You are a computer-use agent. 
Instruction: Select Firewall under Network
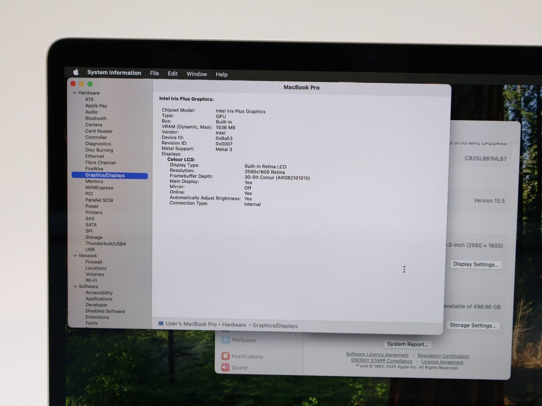click(94, 262)
